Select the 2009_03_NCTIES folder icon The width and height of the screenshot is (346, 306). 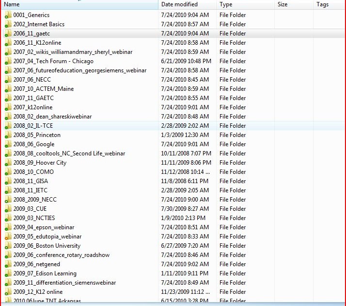click(8, 218)
